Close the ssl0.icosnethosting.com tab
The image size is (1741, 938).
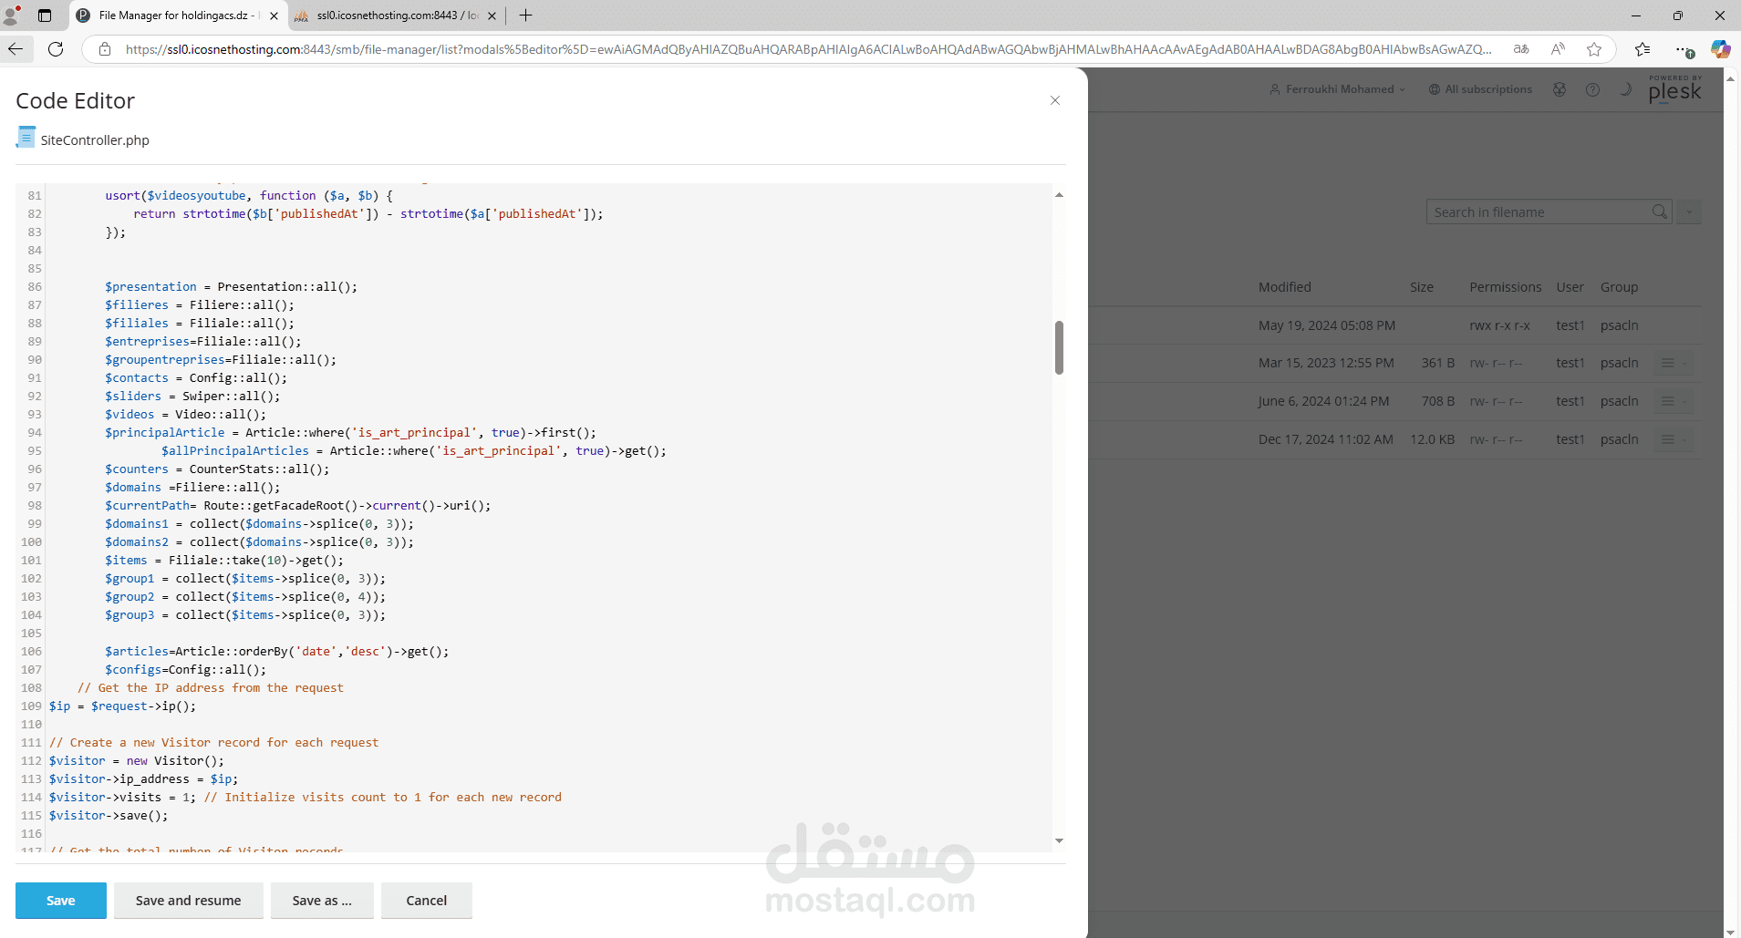coord(492,15)
